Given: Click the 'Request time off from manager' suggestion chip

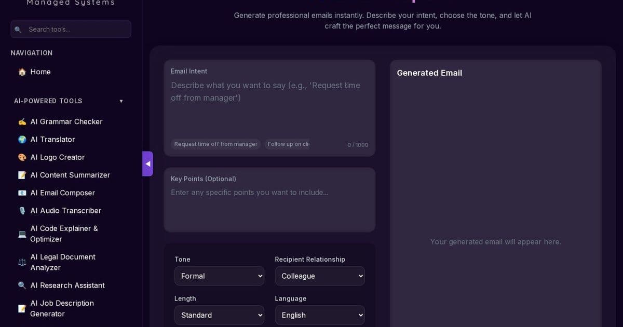Looking at the screenshot, I should coord(215,144).
